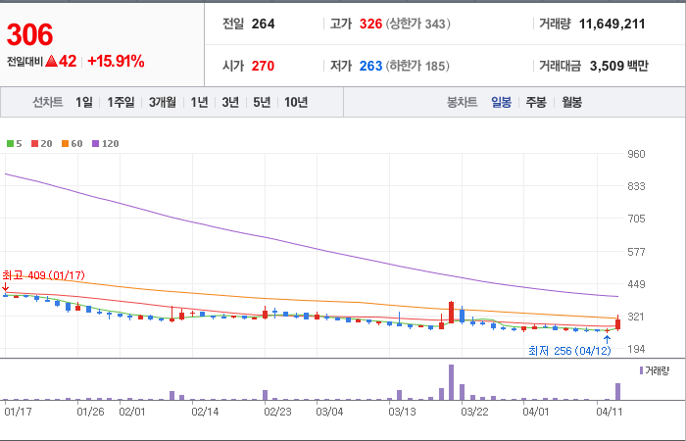This screenshot has height=441, width=686.
Task: Click the green 5-day moving average swatch
Action: click(10, 143)
